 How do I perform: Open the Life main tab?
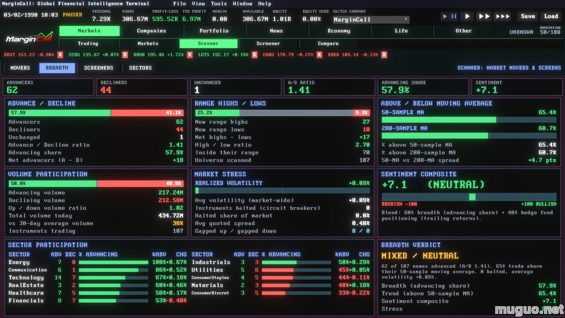tap(401, 31)
